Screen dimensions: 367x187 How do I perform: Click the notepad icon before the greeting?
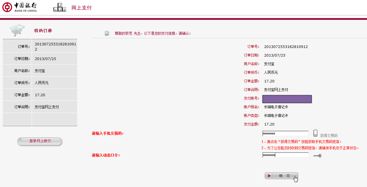[107, 33]
